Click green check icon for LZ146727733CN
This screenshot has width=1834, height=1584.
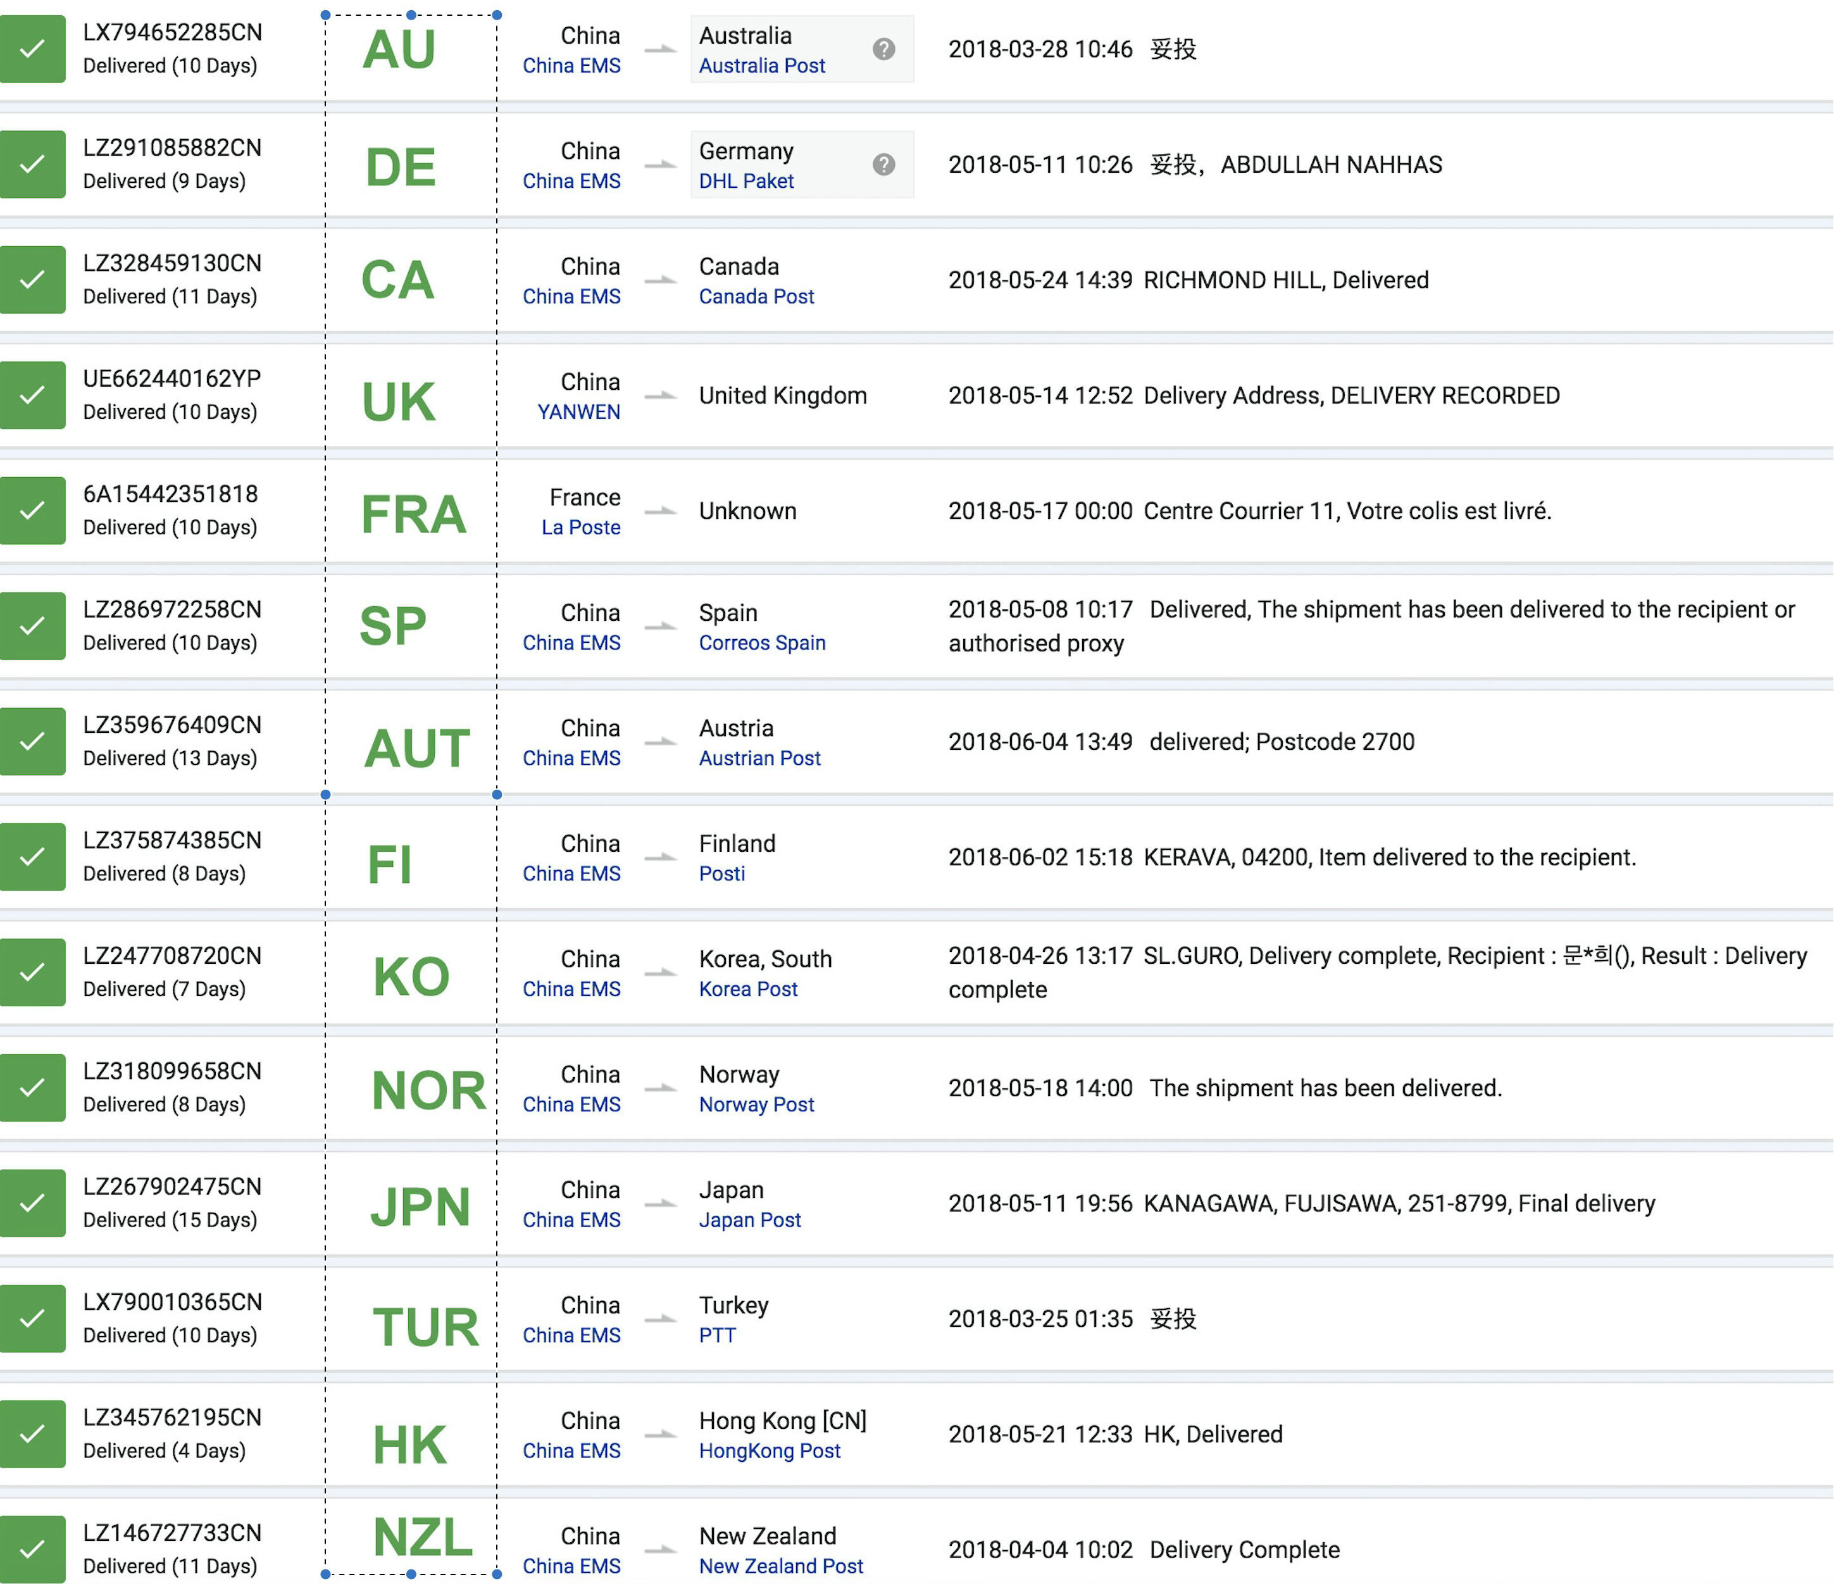[x=33, y=1549]
